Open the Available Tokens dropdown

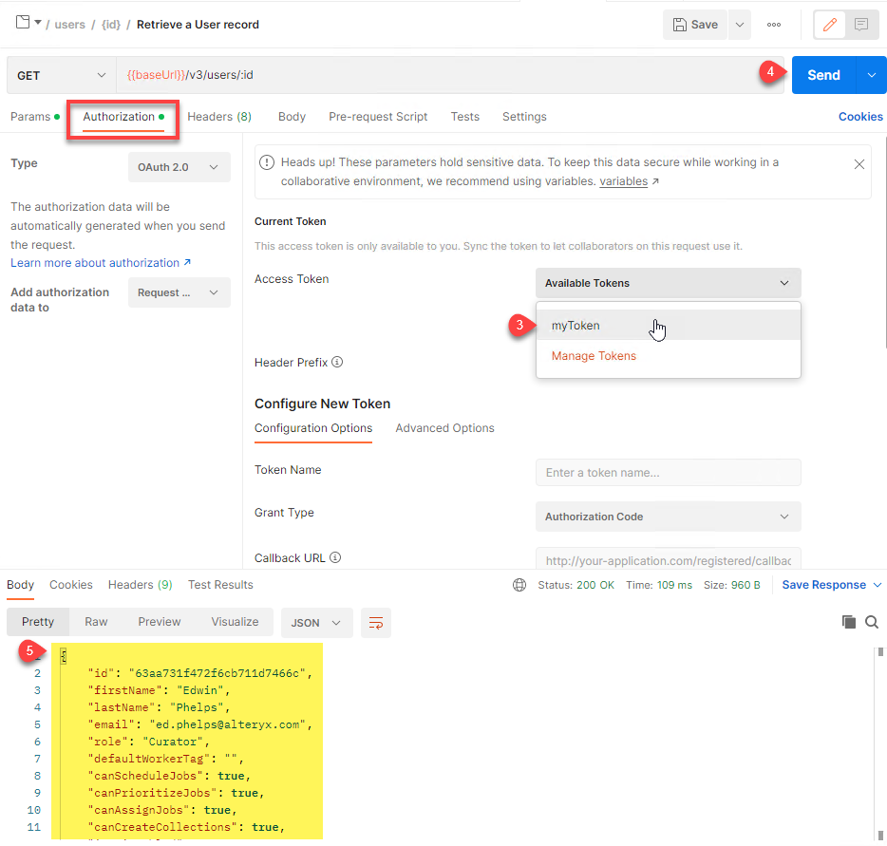point(668,283)
